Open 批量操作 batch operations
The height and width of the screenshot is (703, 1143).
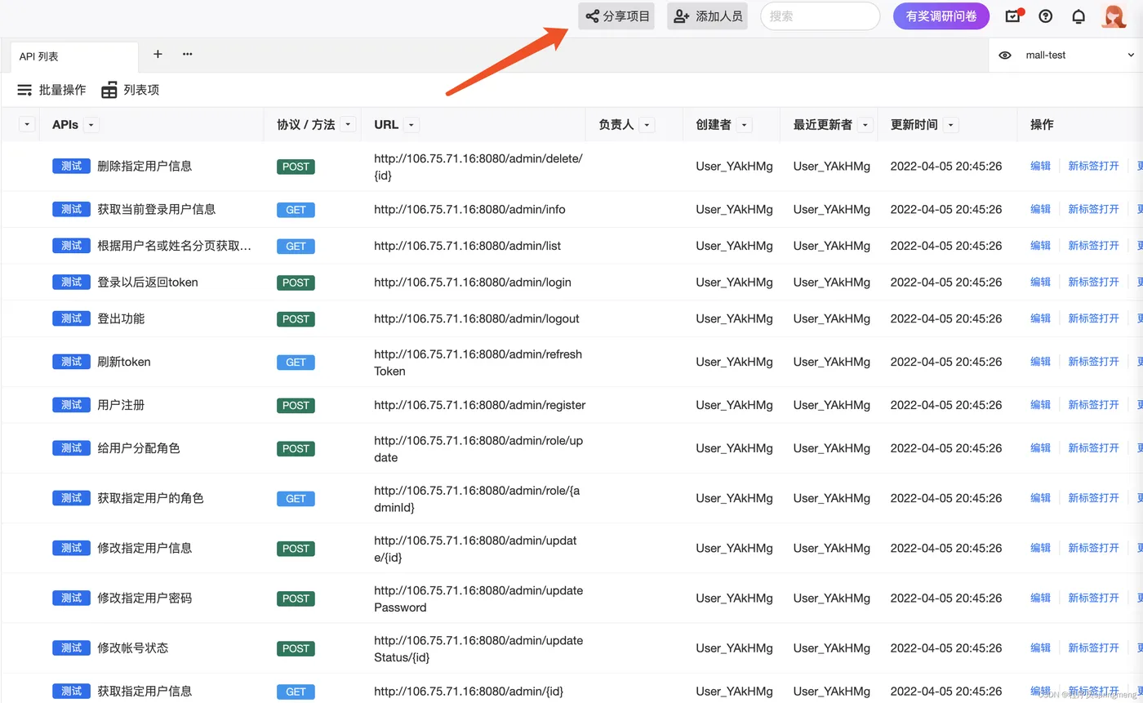point(51,90)
